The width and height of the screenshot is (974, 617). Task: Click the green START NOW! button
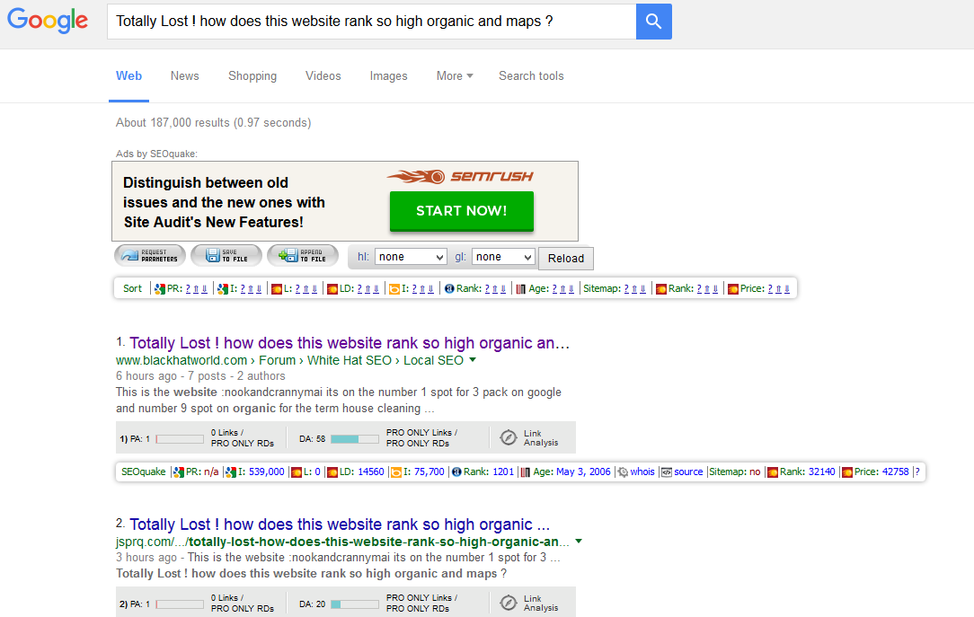point(462,211)
